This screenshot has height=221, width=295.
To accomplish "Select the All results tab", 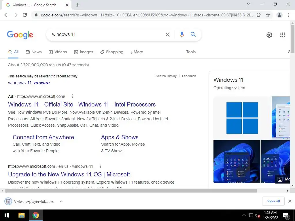I will (13, 52).
